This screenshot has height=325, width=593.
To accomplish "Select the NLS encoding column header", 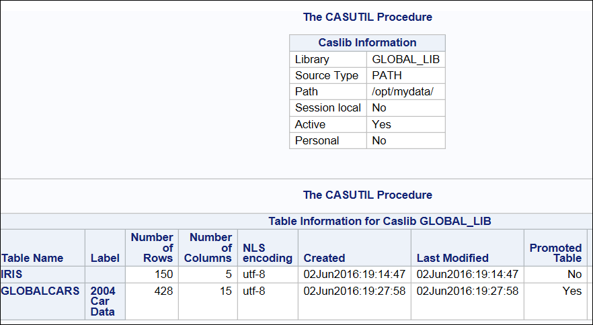I will point(268,252).
